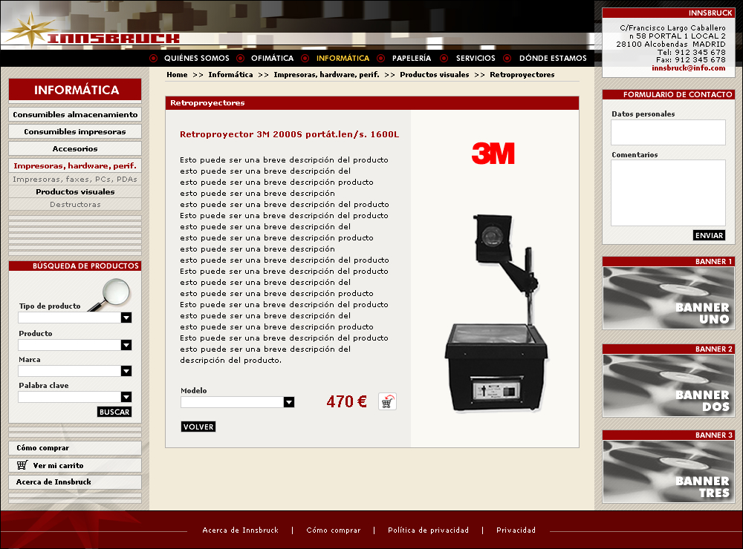743x549 pixels.
Task: Click the innsbruck@info.com email link
Action: [x=688, y=68]
